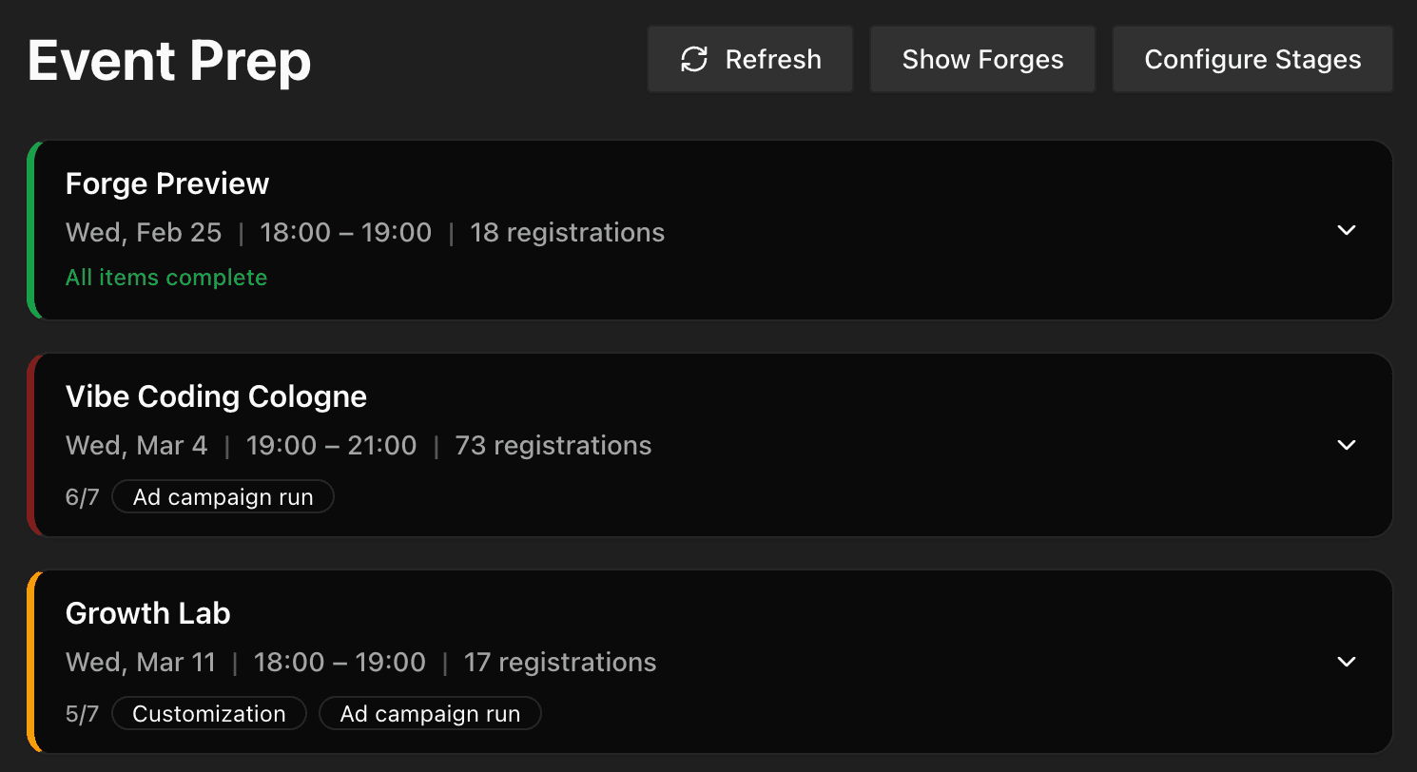Select the Growth Lab event title
1417x772 pixels.
pyautogui.click(x=147, y=613)
